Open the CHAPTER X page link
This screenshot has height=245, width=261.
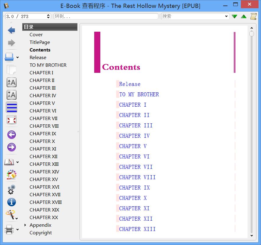[x=133, y=198]
